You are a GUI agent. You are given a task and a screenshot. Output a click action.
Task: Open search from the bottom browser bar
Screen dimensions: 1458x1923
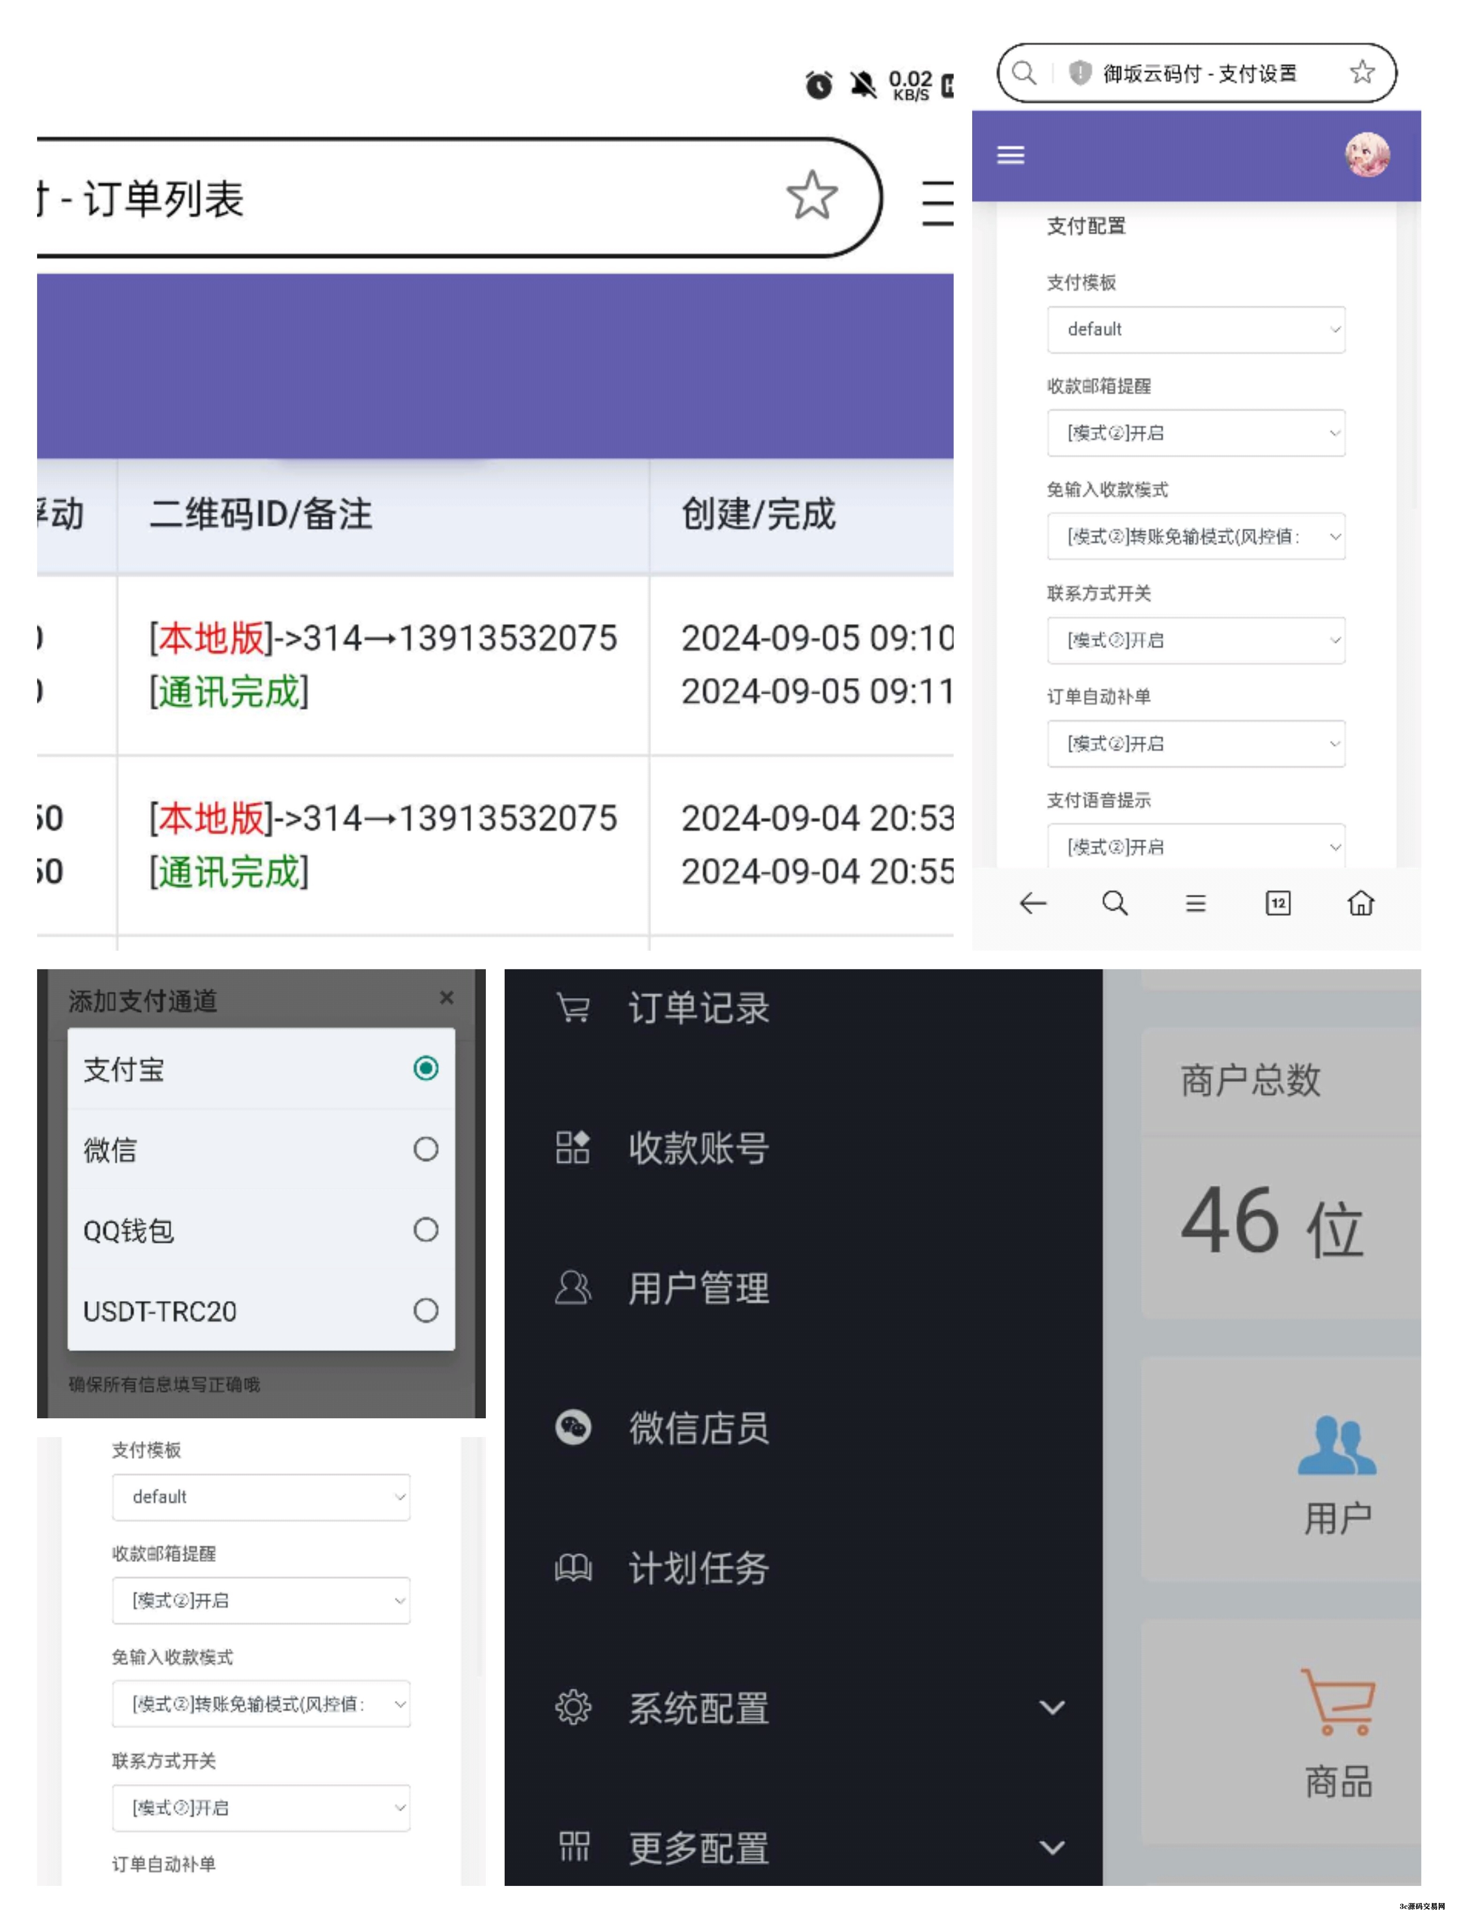coord(1114,903)
